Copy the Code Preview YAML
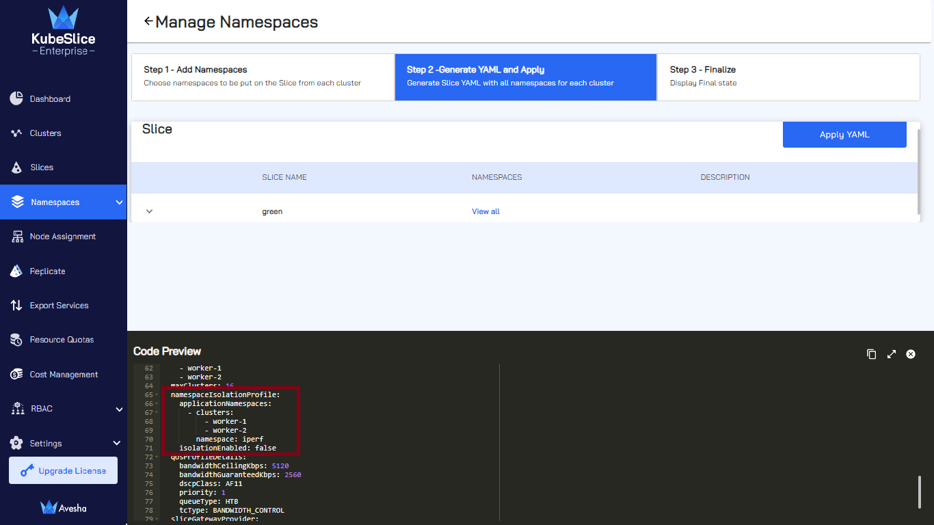This screenshot has height=525, width=934. [x=871, y=354]
